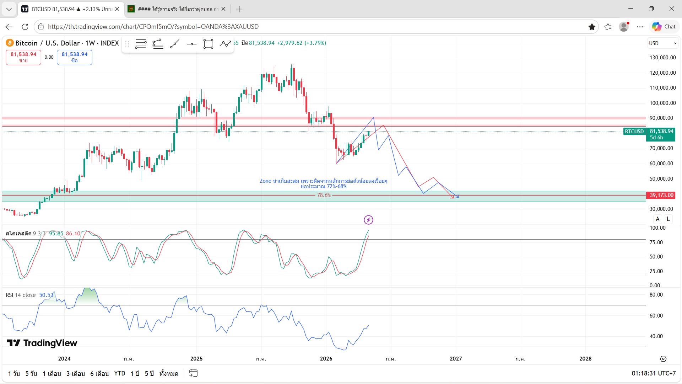Open the go-to-date calendar icon
The height and width of the screenshot is (384, 682).
click(193, 373)
